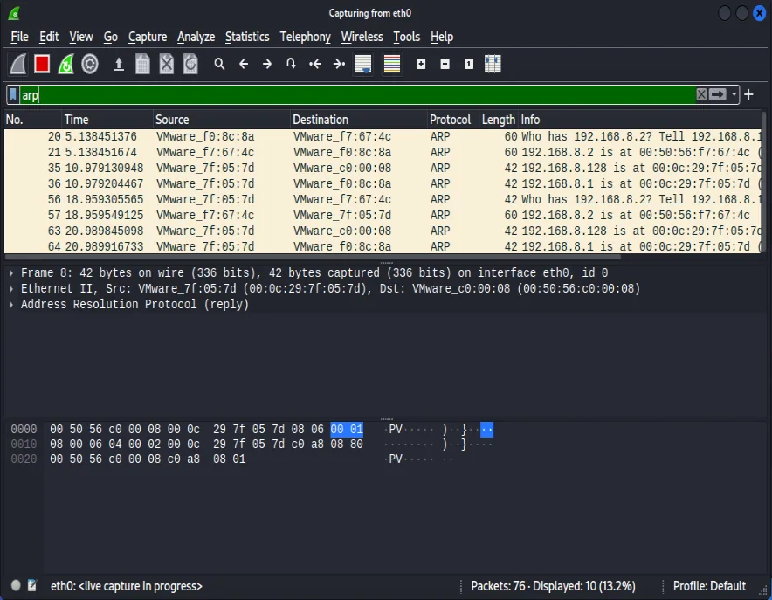The image size is (772, 600).
Task: Zoom out the main window text
Action: click(445, 64)
